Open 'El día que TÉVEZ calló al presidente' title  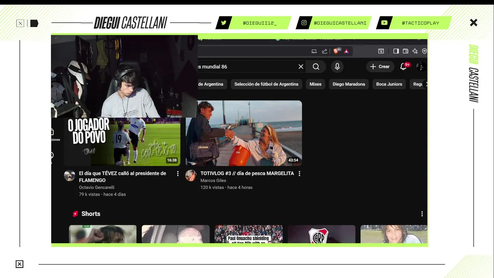pyautogui.click(x=122, y=177)
